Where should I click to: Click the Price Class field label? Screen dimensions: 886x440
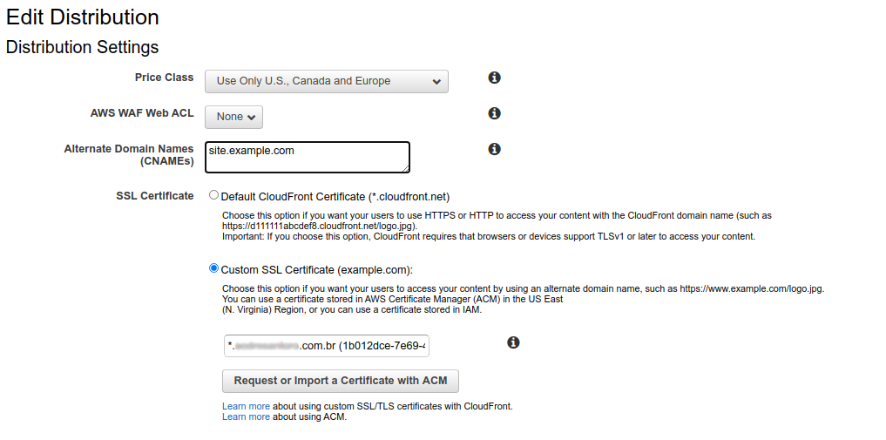[164, 78]
